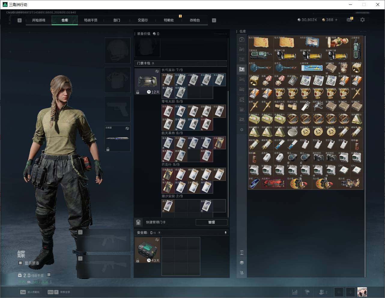The width and height of the screenshot is (385, 298).
Task: Click the swap arrows on the knife slot
Action: pos(127,129)
